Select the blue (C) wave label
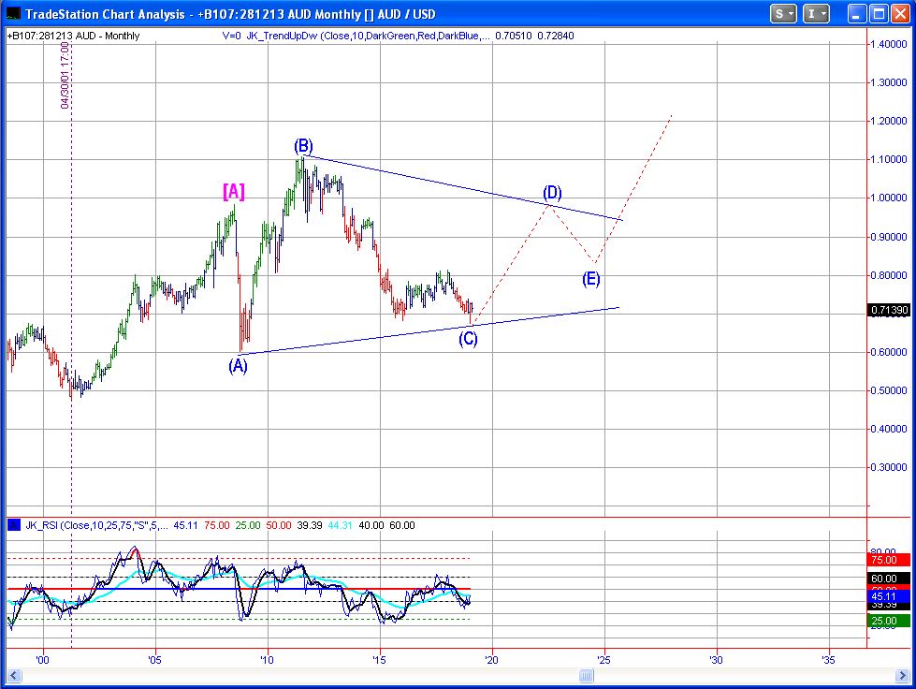The image size is (916, 689). [468, 339]
